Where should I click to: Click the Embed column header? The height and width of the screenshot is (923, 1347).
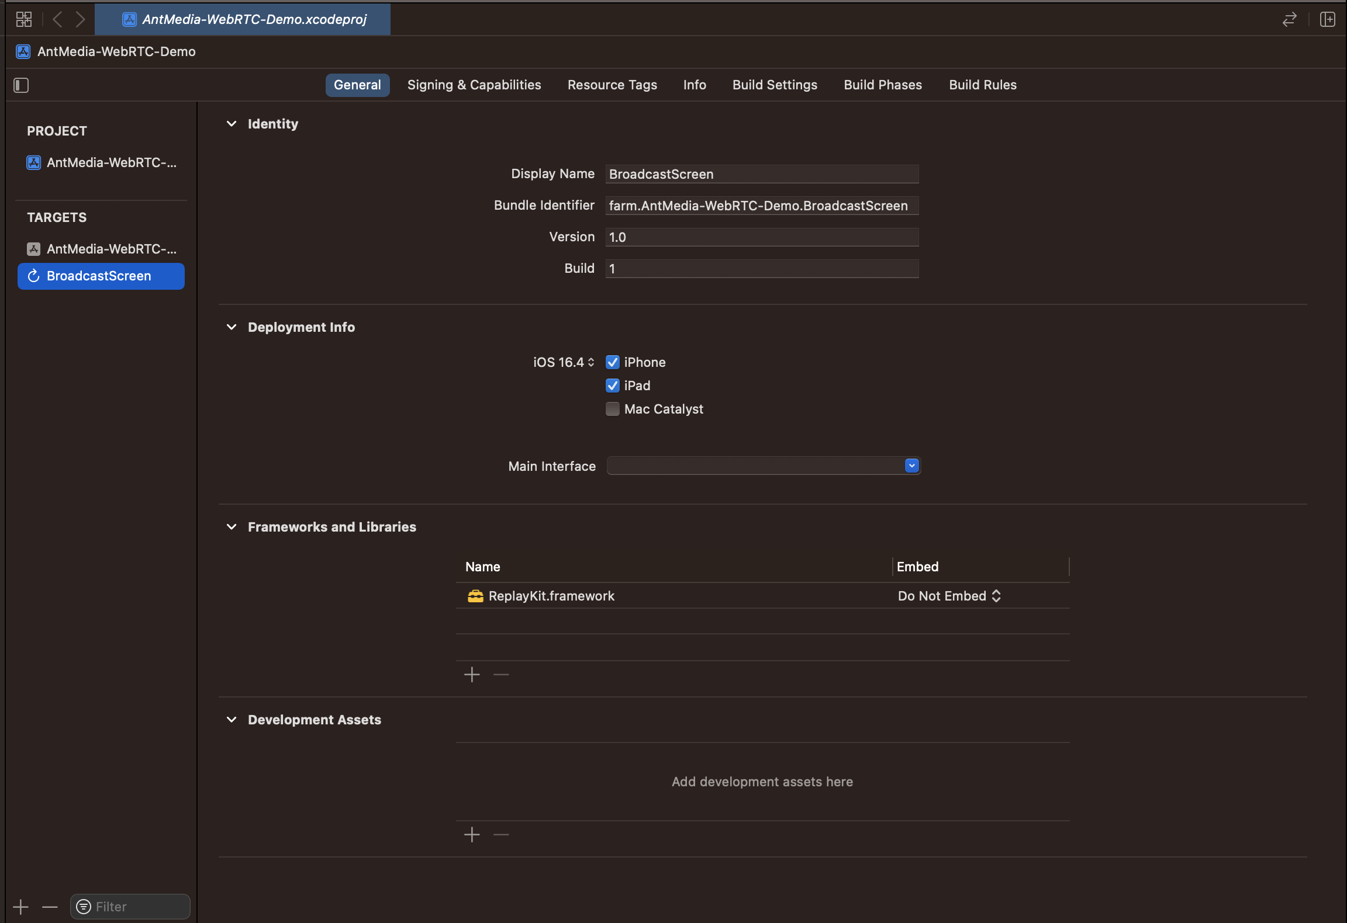click(917, 567)
